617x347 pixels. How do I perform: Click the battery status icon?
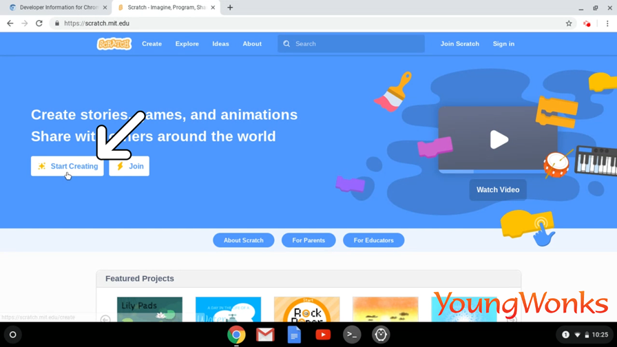(x=587, y=335)
